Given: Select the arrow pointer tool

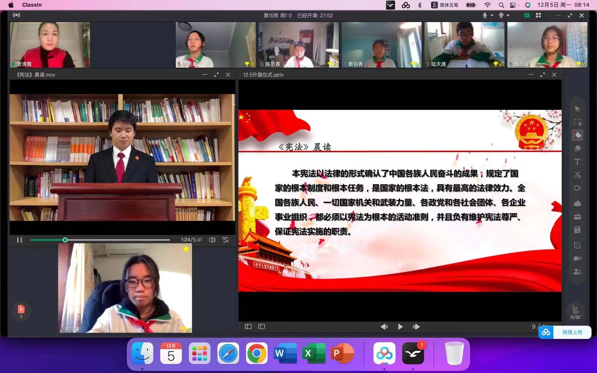Looking at the screenshot, I should [x=577, y=109].
